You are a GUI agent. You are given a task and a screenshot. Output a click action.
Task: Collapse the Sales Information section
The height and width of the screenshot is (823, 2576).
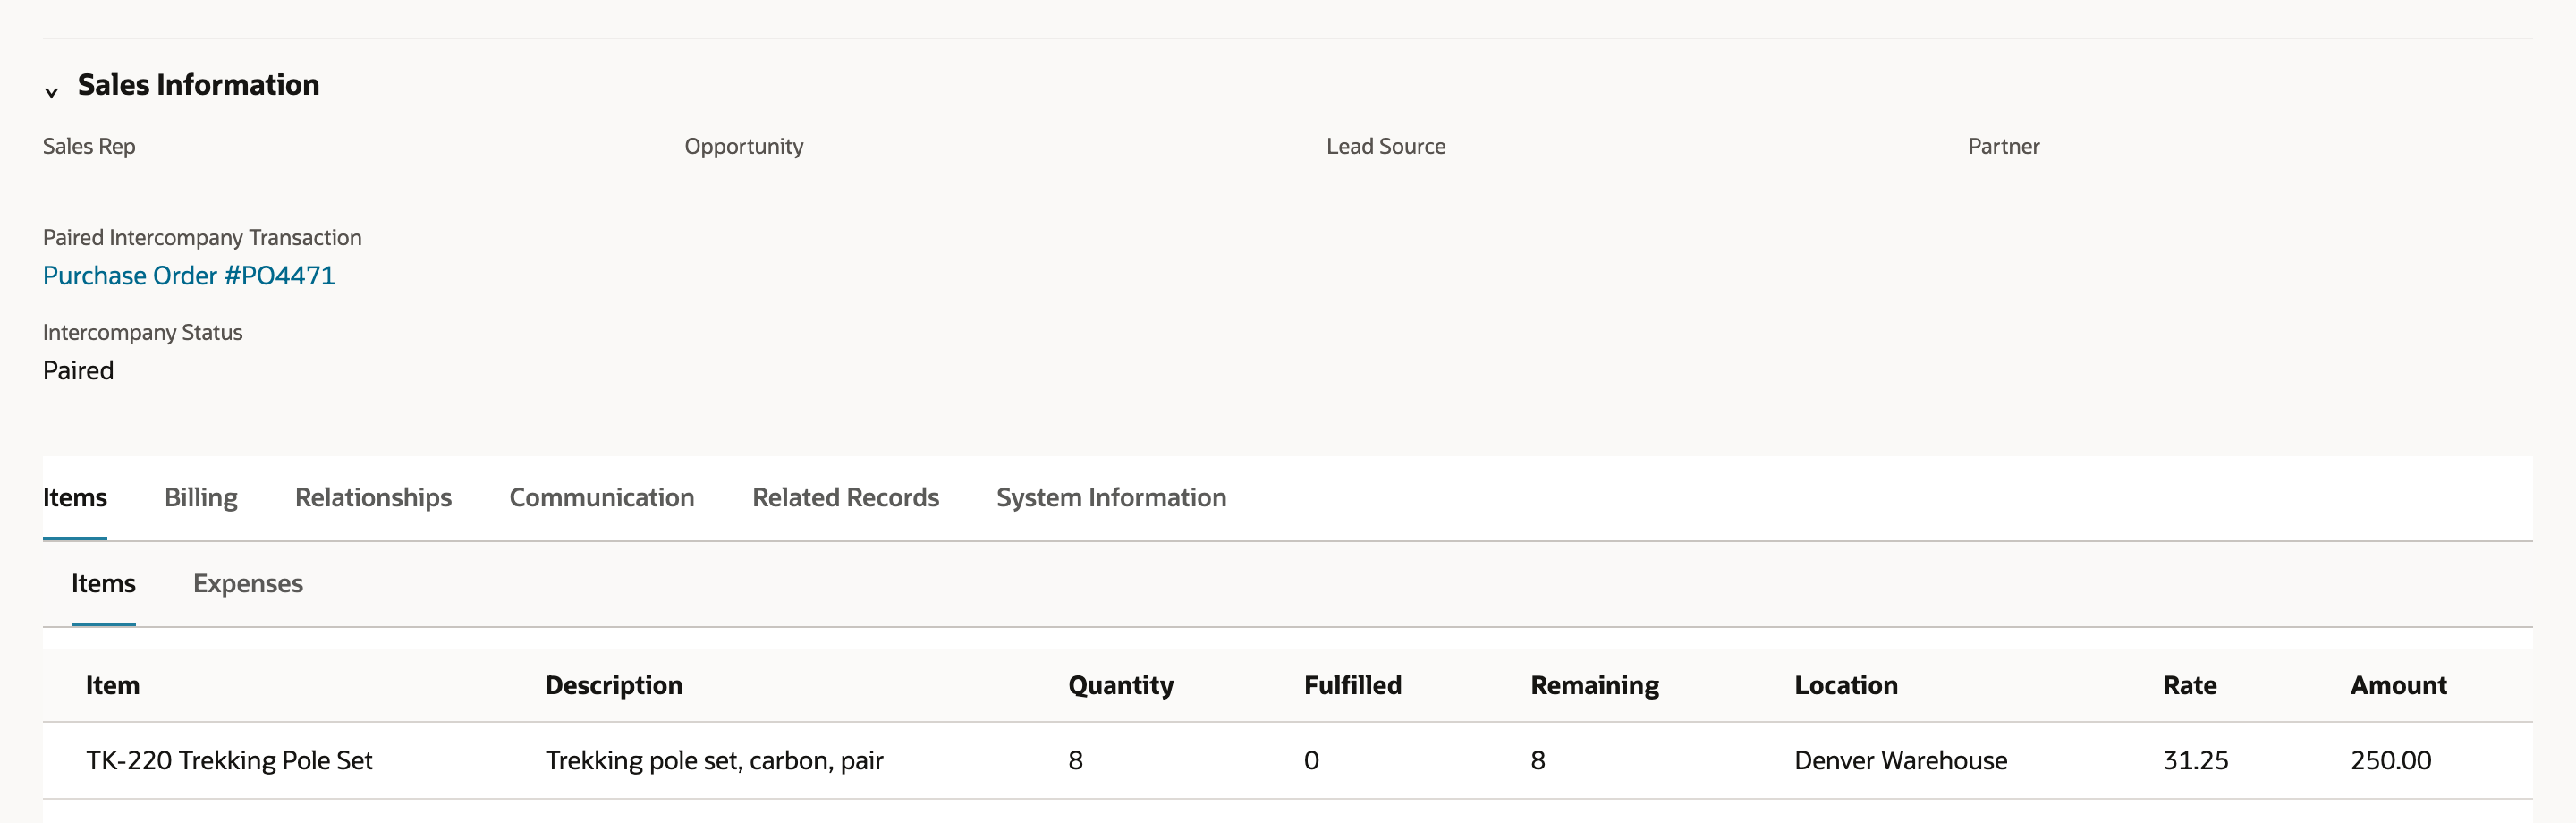[51, 92]
